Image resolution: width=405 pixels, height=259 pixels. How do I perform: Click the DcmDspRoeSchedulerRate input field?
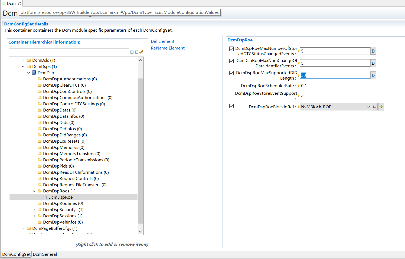(335, 86)
